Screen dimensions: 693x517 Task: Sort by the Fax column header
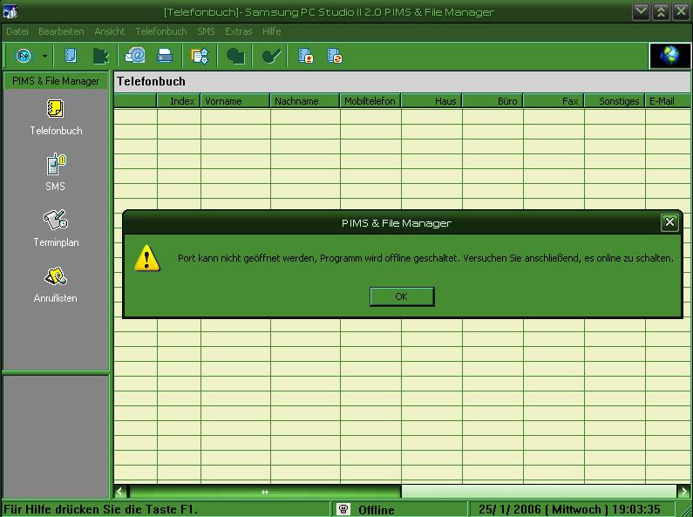[x=554, y=101]
